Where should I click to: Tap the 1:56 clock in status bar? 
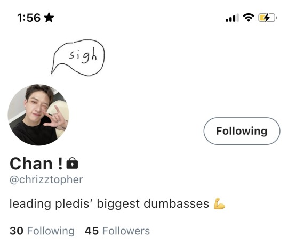pos(29,18)
